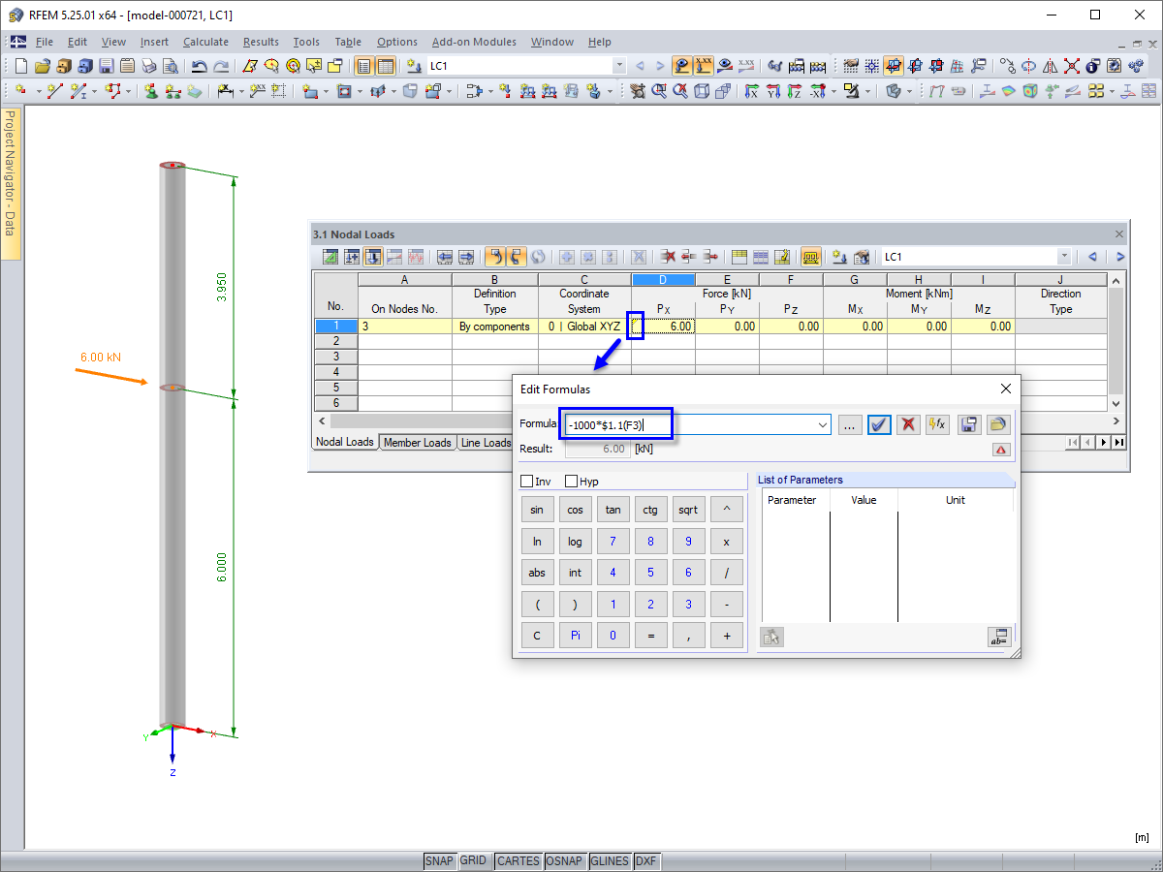The height and width of the screenshot is (872, 1163).
Task: Click the C clear button on calculator
Action: pyautogui.click(x=537, y=636)
